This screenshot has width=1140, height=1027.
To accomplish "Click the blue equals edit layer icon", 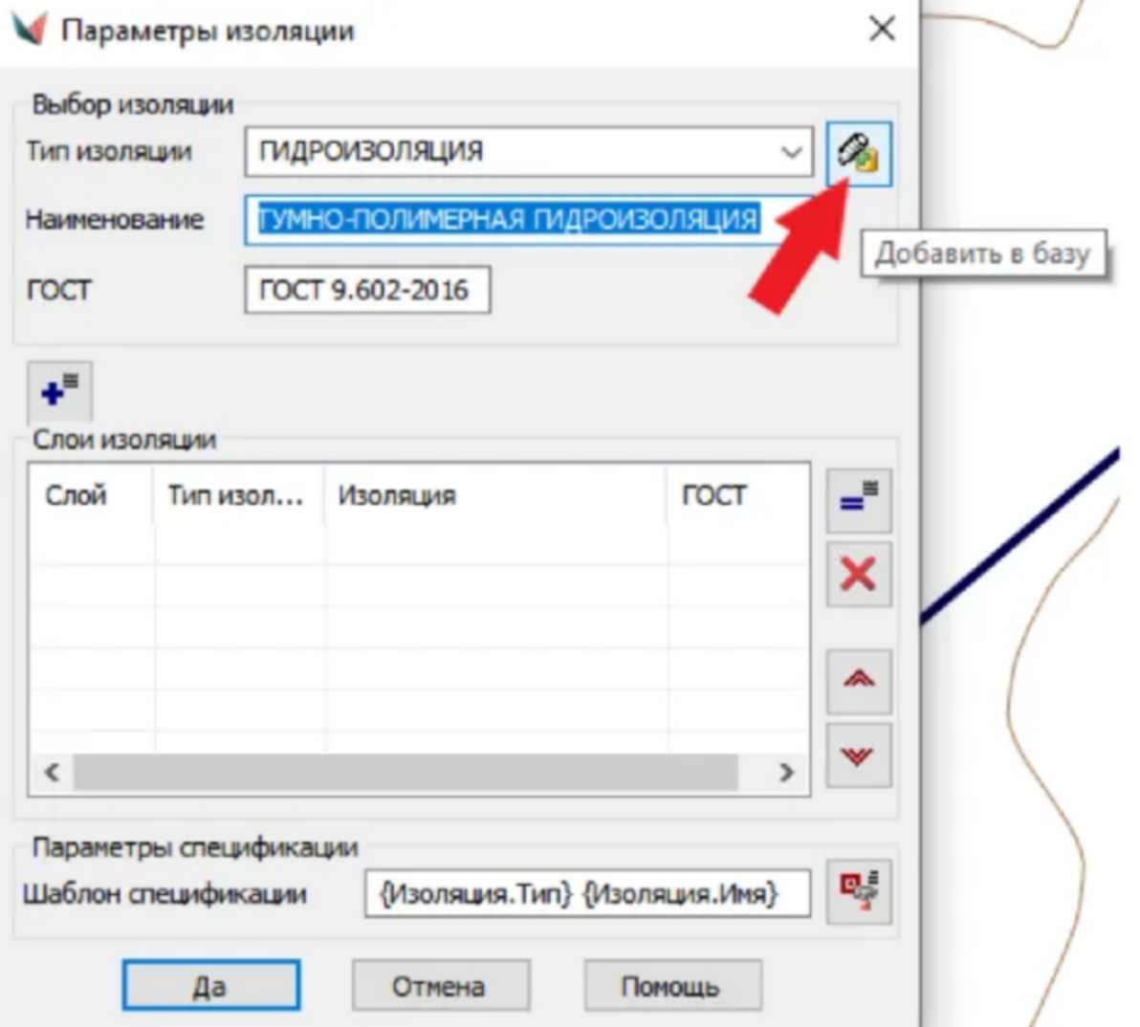I will [858, 499].
